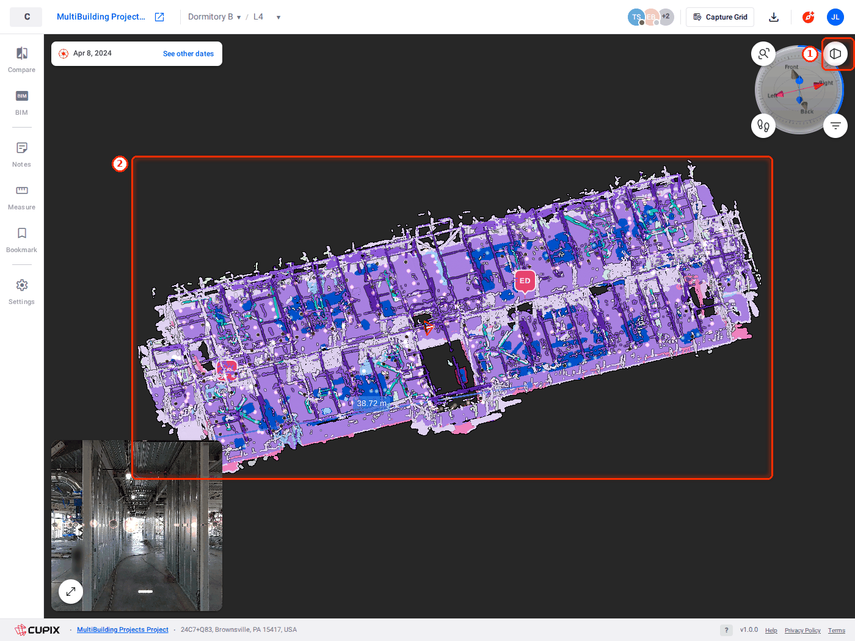Click the +2 more collaborators badge
855x641 pixels.
point(666,16)
